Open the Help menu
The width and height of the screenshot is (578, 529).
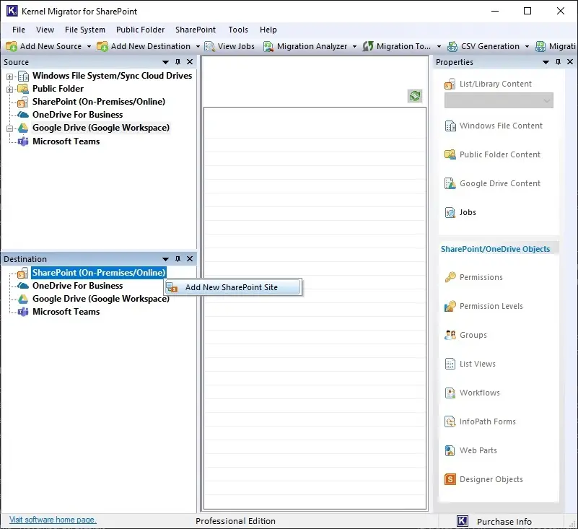tap(268, 30)
